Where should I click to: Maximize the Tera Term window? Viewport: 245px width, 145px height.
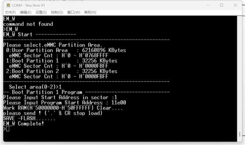(222, 5)
